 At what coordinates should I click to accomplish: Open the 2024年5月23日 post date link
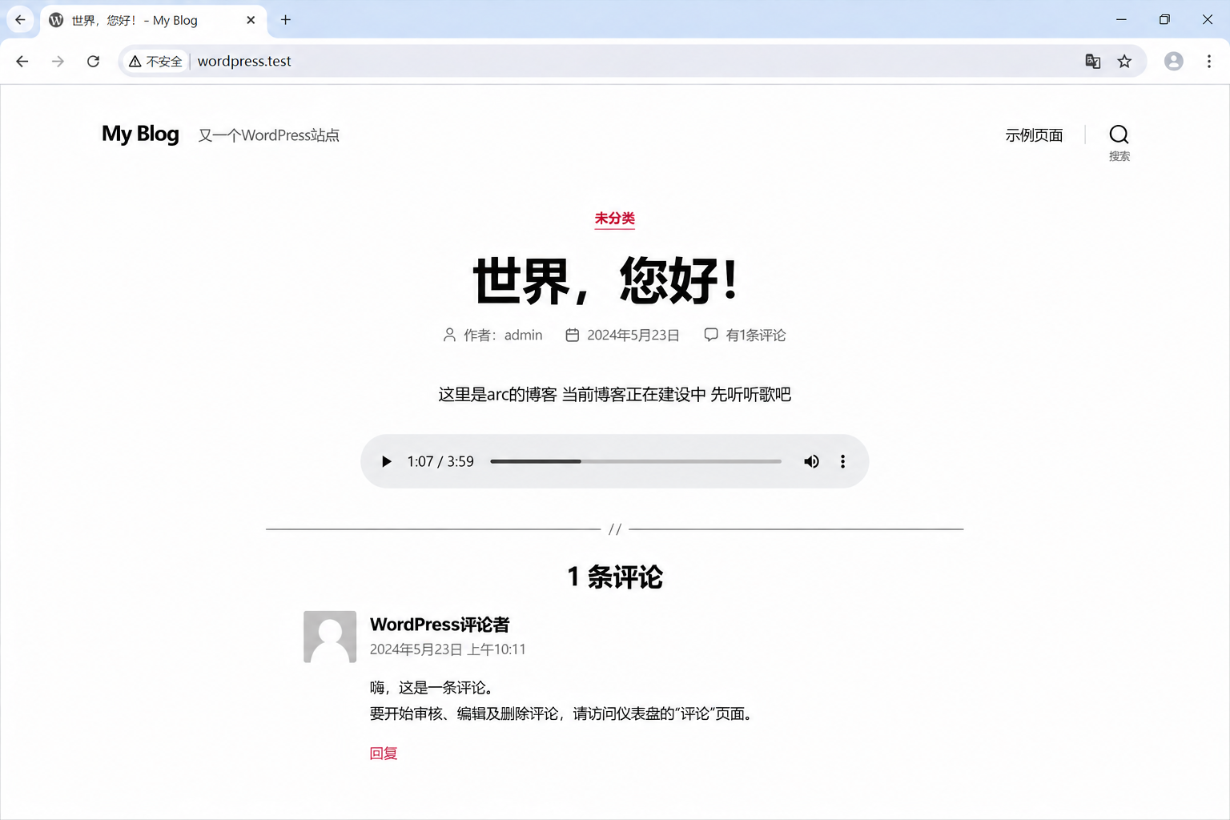[x=633, y=335]
